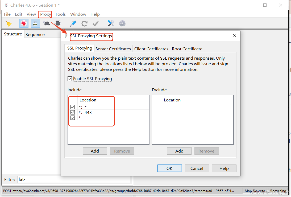This screenshot has width=291, height=197.
Task: Click the Filter input field containing fat-
Action: (74, 179)
